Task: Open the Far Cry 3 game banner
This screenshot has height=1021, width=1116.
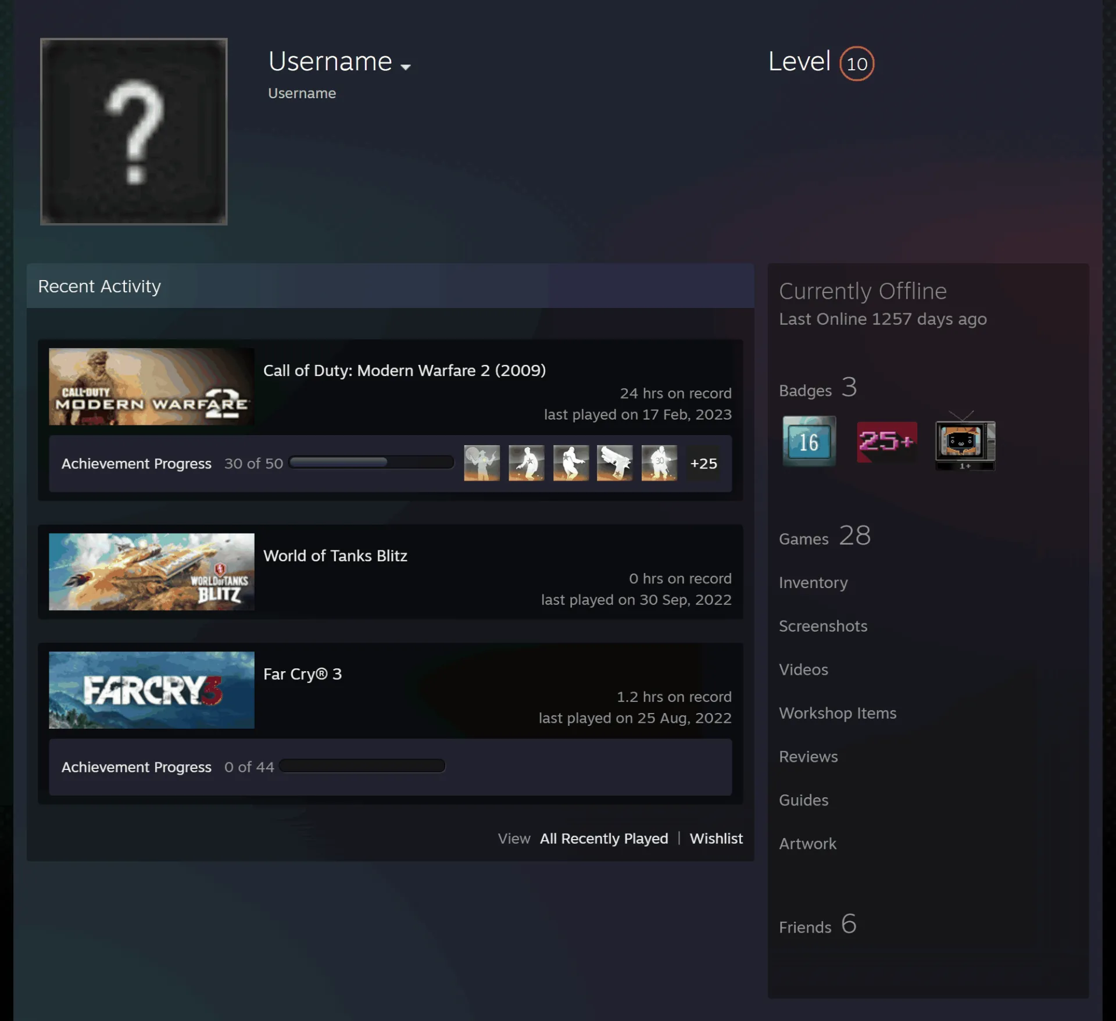Action: click(x=152, y=690)
